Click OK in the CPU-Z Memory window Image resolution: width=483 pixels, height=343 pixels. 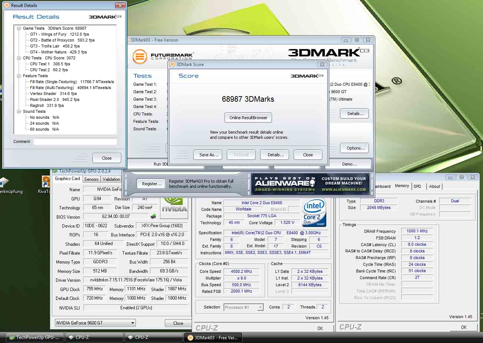click(x=464, y=327)
